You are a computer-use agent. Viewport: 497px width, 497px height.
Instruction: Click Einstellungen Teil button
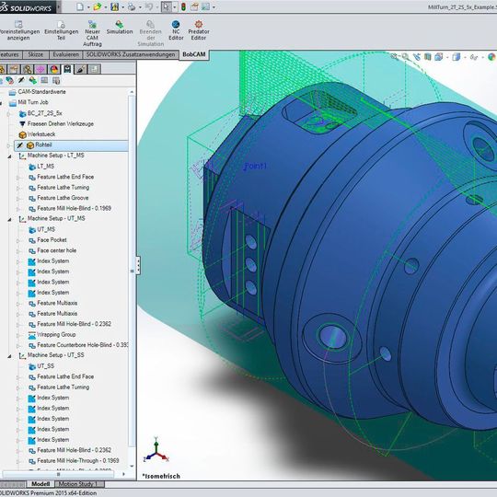(x=61, y=30)
